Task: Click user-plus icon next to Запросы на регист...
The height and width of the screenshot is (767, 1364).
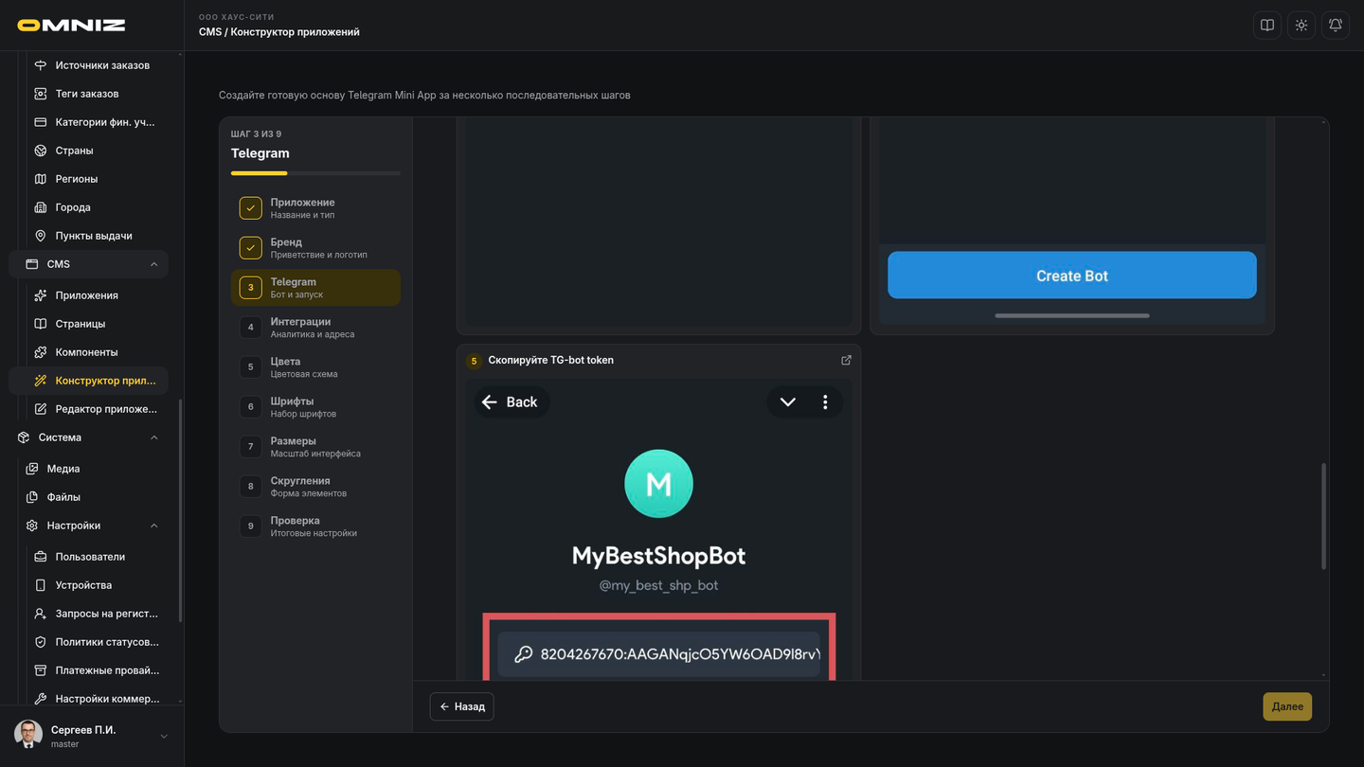Action: [41, 614]
